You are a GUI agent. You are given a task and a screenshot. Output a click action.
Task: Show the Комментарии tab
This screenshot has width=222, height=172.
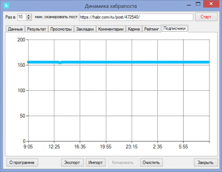[x=111, y=29]
